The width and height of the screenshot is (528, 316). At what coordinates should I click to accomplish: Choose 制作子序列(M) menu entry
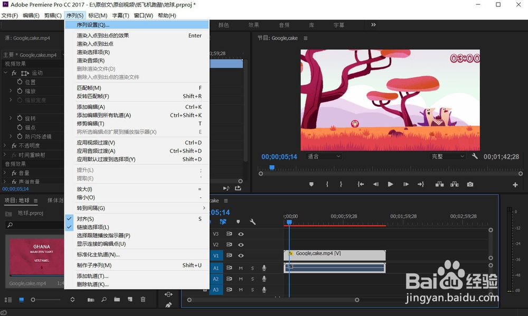[x=137, y=265]
